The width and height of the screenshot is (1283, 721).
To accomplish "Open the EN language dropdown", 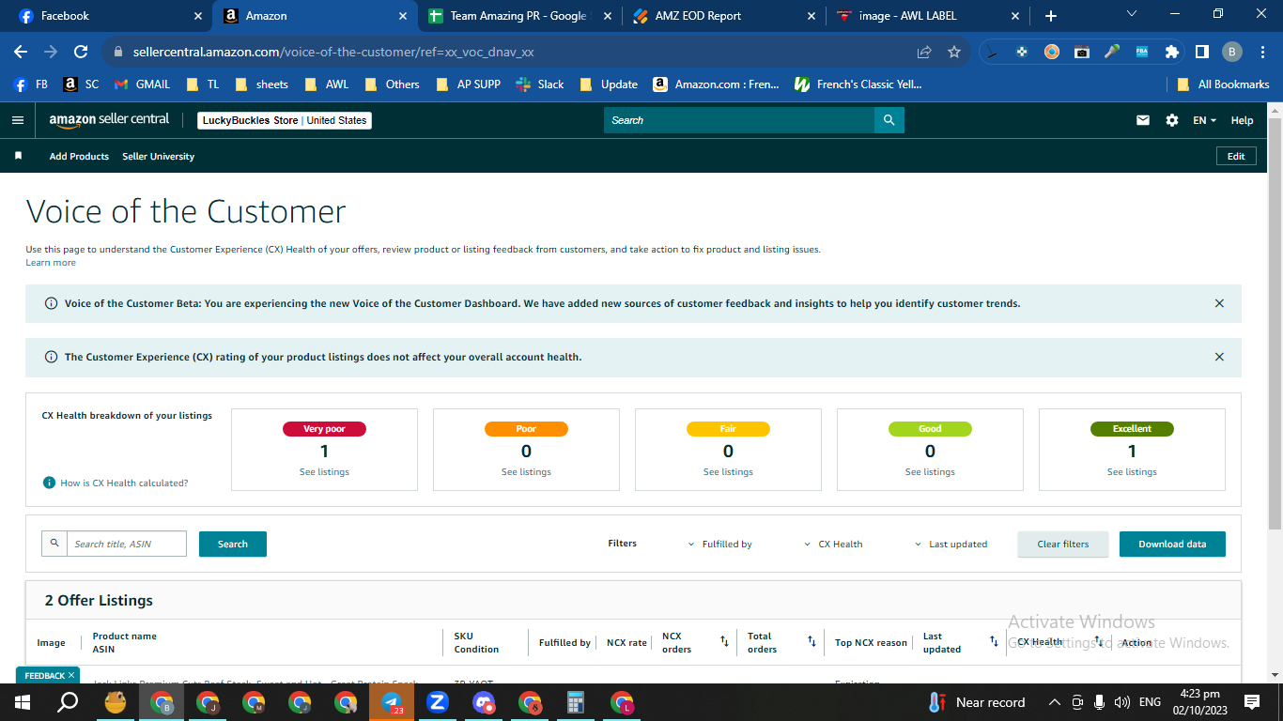I will click(x=1204, y=120).
